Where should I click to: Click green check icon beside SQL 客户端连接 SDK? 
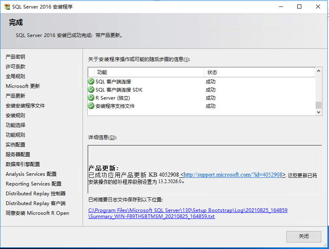click(91, 90)
